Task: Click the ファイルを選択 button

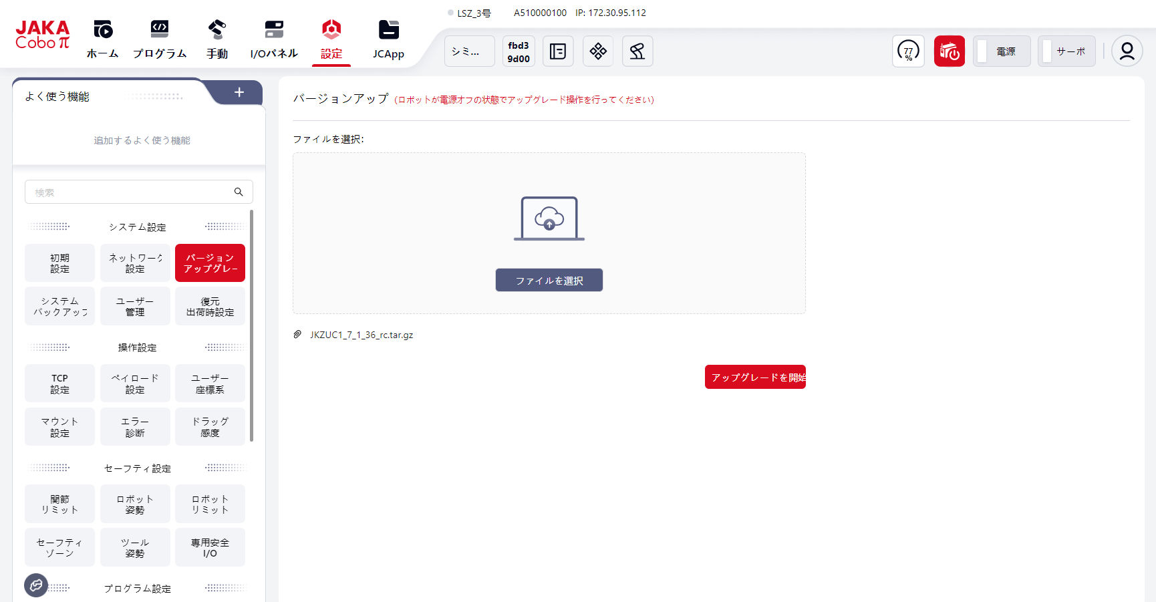Action: (549, 281)
